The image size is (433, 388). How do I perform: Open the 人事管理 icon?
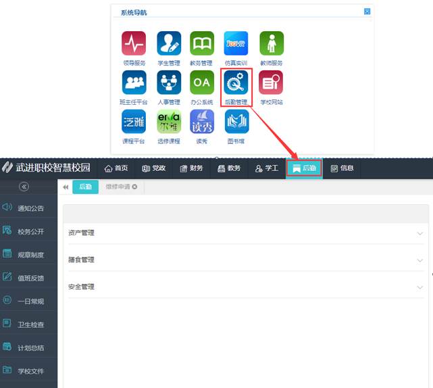pos(169,82)
